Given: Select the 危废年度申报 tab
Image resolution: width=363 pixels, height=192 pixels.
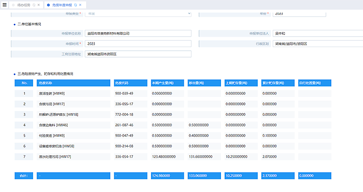Looking at the screenshot, I should pyautogui.click(x=62, y=5).
